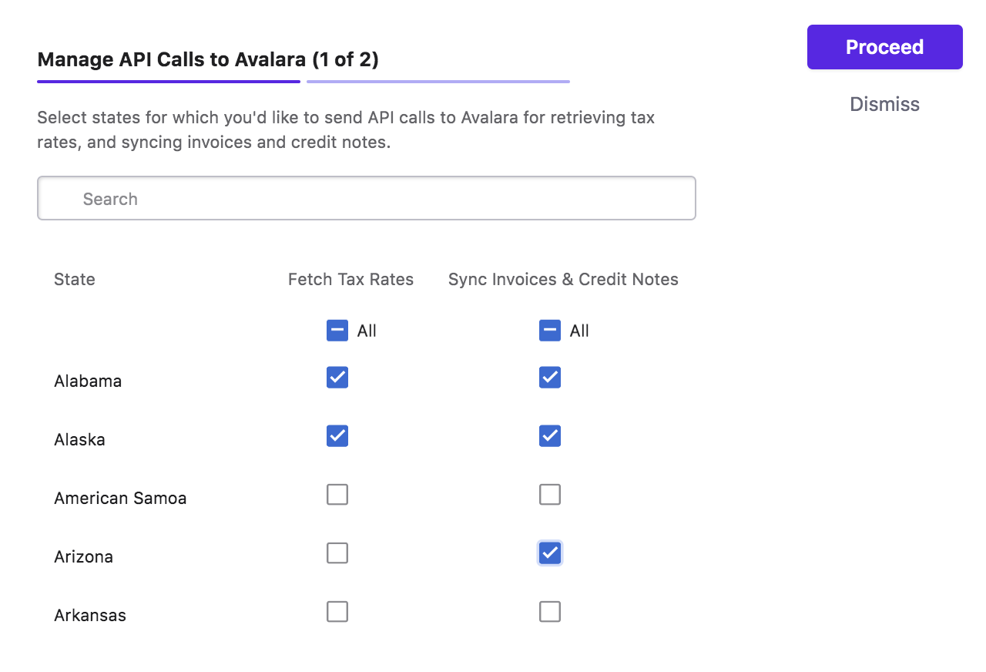This screenshot has width=986, height=672.
Task: Click the first step progress bar
Action: point(169,81)
